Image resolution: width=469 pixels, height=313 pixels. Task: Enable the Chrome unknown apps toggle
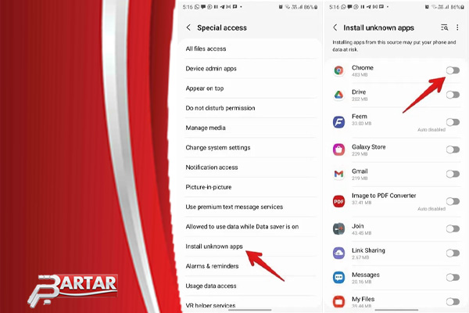(x=453, y=70)
